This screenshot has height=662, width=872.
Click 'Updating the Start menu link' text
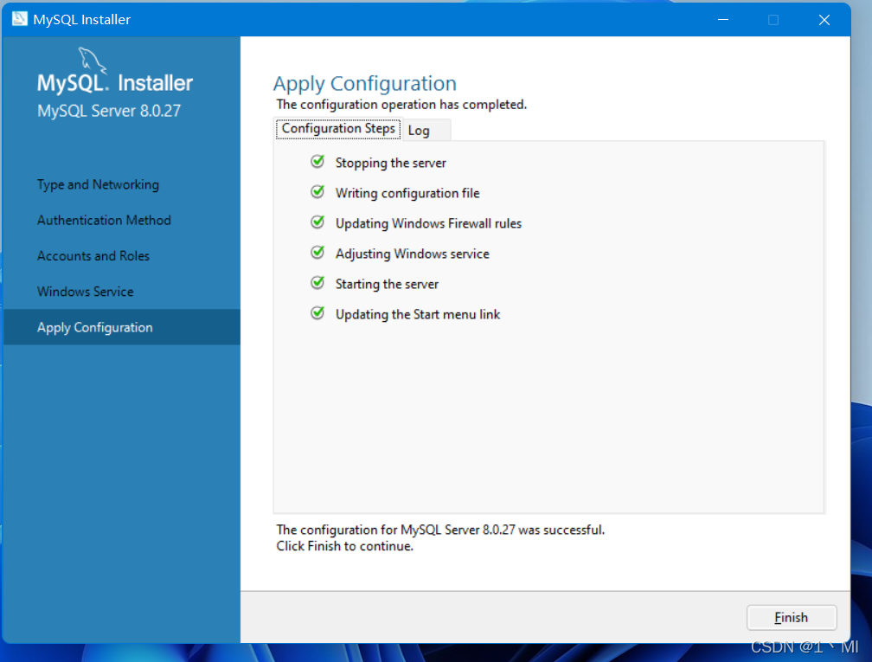point(418,314)
